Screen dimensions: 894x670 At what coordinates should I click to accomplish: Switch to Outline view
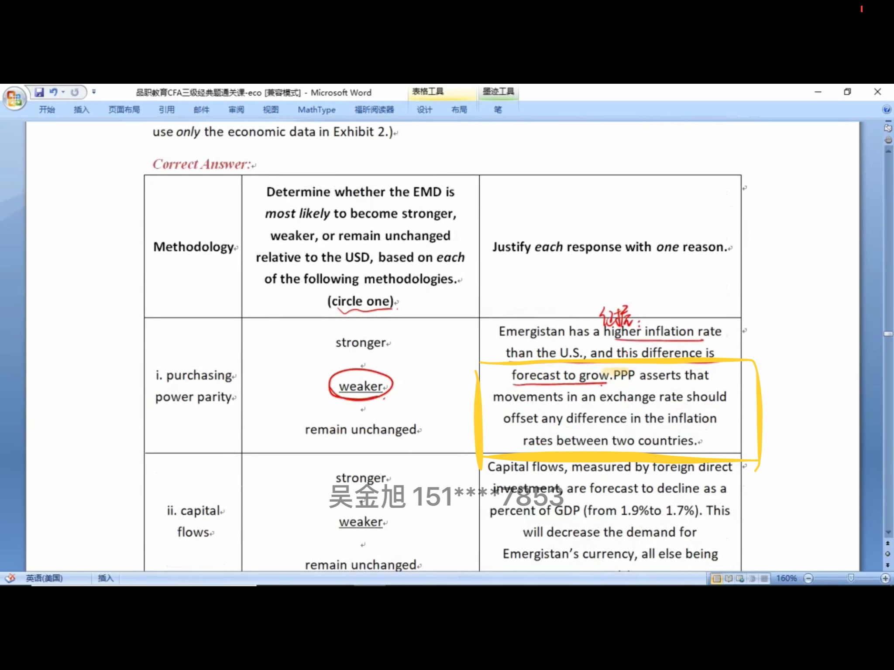(x=753, y=578)
